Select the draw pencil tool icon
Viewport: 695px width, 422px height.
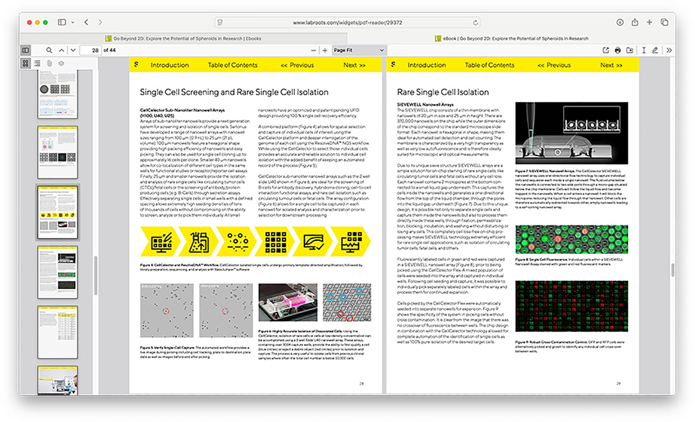tap(655, 50)
